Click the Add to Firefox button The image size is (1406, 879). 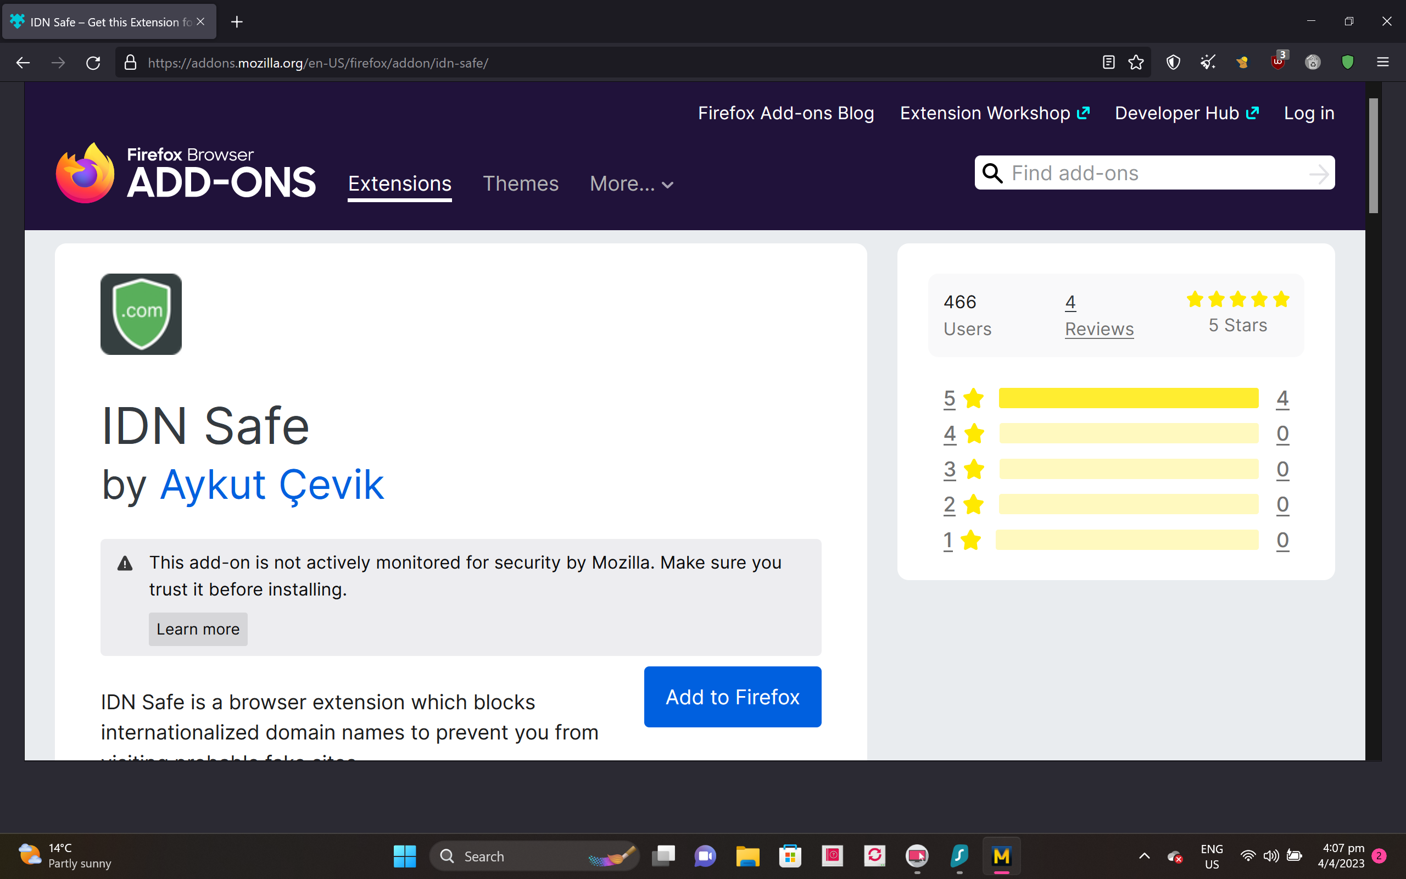click(732, 697)
